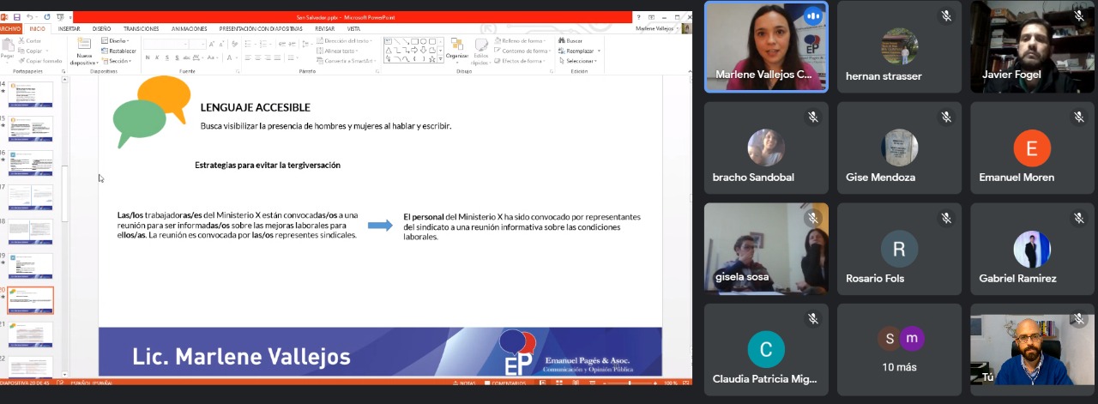The image size is (1098, 404).
Task: Expand the Seleccionar dropdown in Edición
Action: click(581, 61)
